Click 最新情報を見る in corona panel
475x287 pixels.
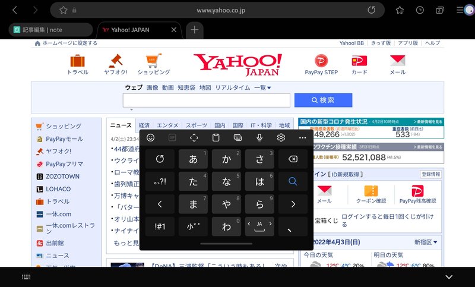[x=427, y=122]
